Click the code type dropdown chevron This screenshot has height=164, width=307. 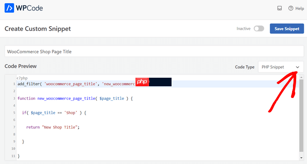click(x=298, y=67)
